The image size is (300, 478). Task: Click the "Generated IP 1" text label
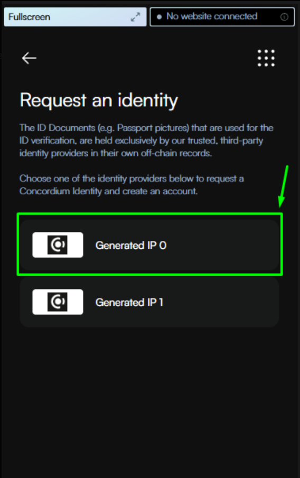[129, 303]
